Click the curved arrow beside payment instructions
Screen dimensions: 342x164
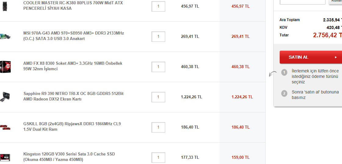click(273, 74)
